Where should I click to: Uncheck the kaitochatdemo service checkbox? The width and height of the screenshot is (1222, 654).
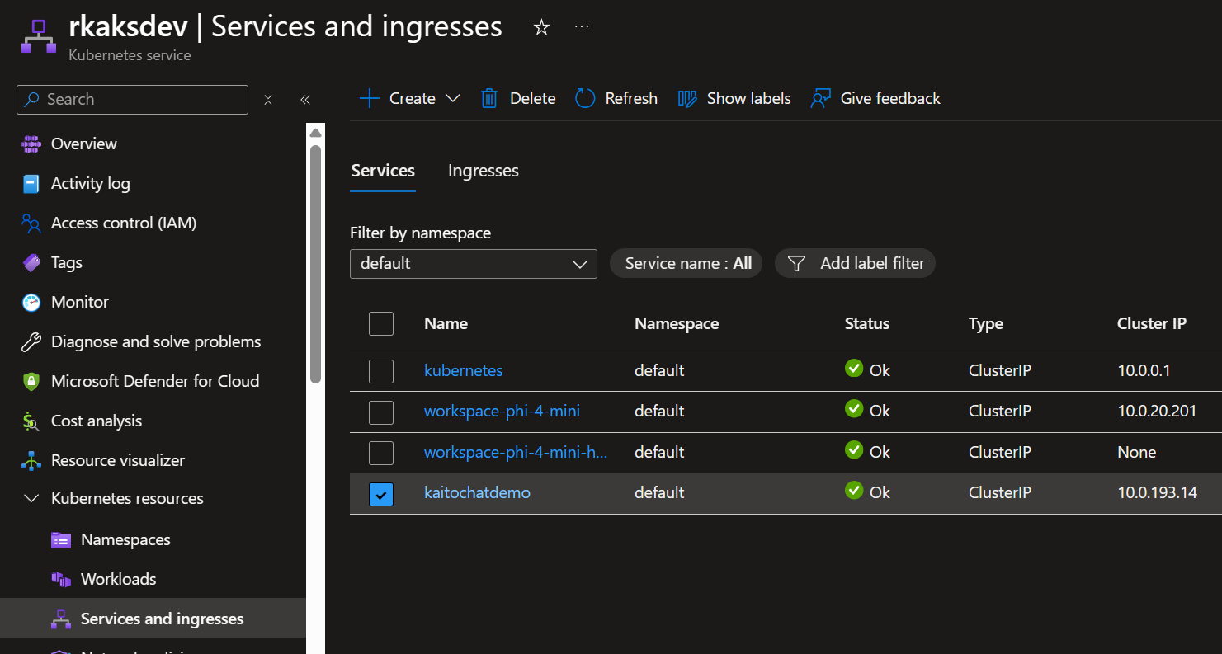[381, 494]
